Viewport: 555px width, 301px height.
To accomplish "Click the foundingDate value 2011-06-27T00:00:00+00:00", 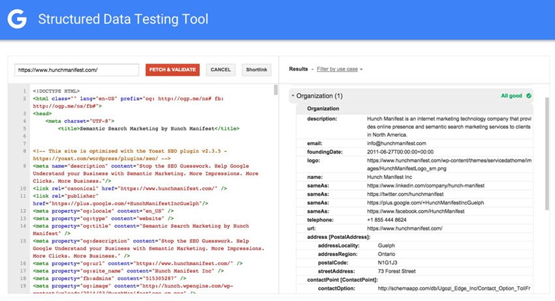I will (400, 152).
